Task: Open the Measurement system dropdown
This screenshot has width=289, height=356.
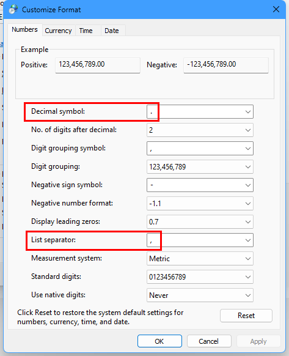Action: pos(200,259)
